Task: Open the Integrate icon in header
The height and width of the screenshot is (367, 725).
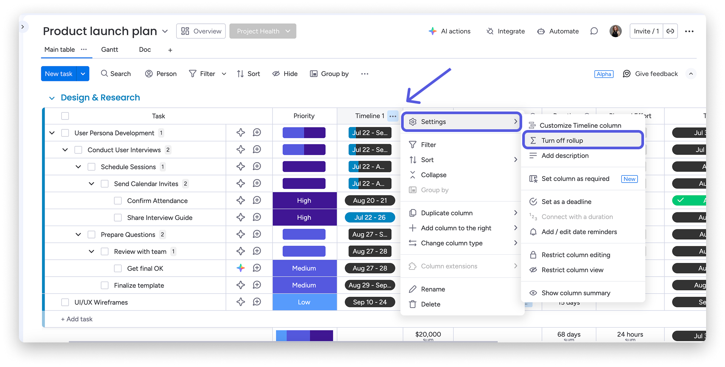Action: point(490,31)
